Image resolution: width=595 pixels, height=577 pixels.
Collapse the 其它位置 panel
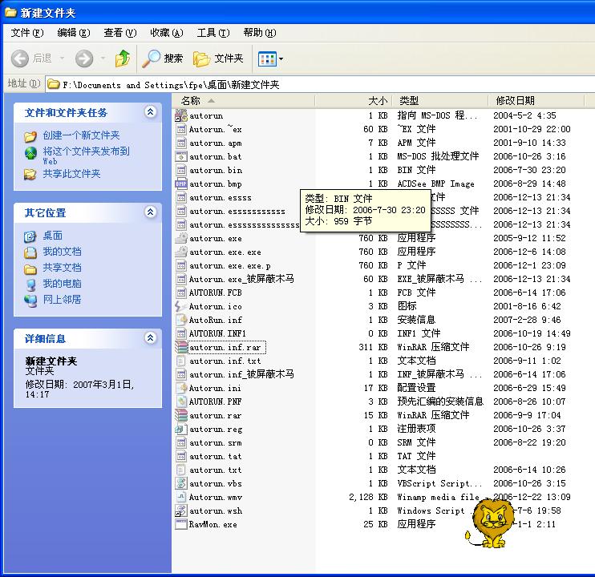coord(150,212)
